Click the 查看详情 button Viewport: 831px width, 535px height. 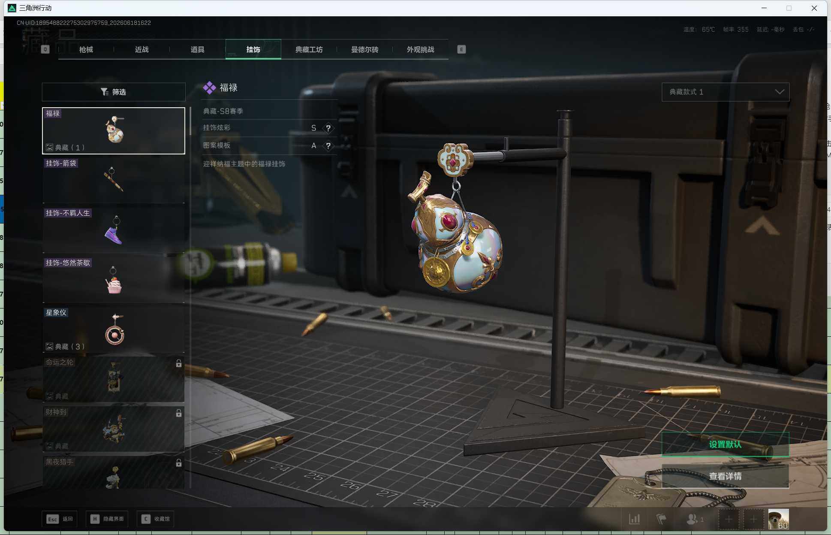coord(726,476)
